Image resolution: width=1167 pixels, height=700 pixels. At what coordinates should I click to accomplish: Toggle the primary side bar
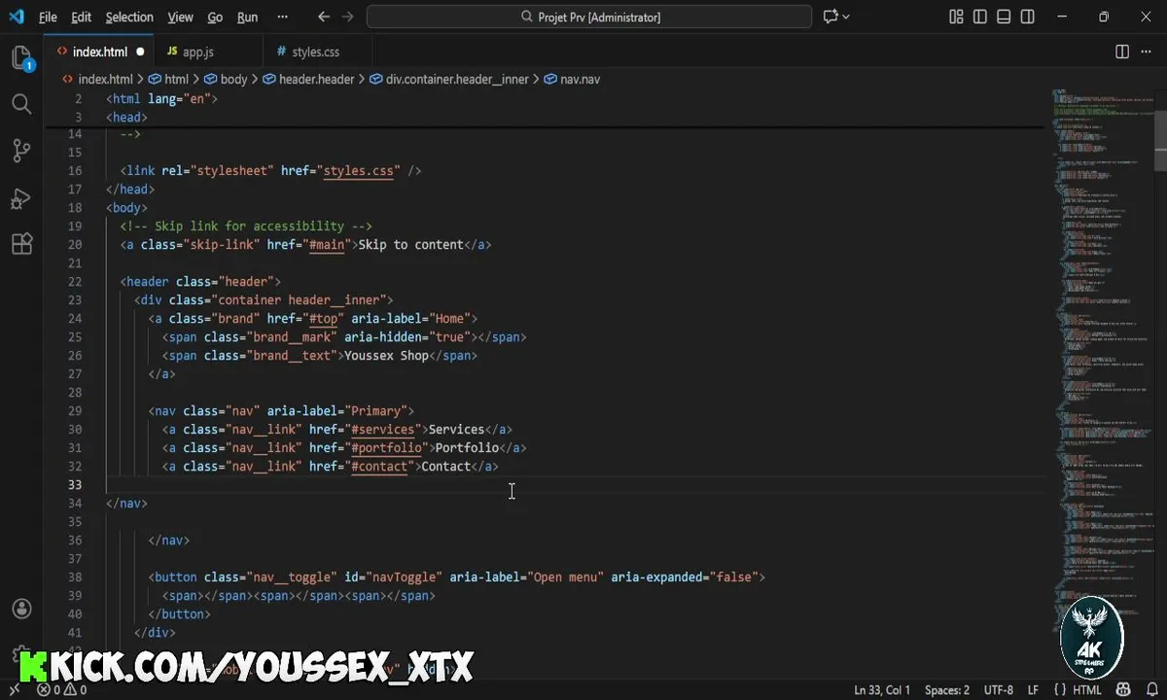[x=979, y=17]
